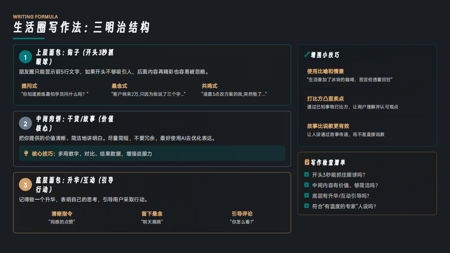Click the number 1 circle badge
Viewport: 450px width, 253px height.
coord(25,57)
